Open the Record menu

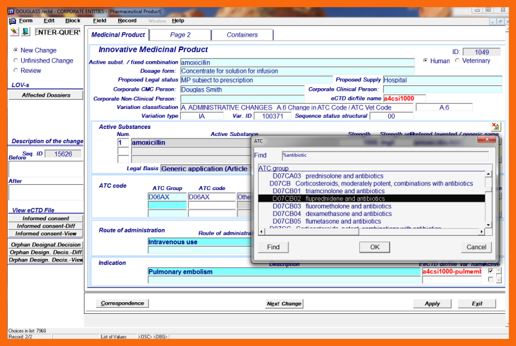[127, 21]
